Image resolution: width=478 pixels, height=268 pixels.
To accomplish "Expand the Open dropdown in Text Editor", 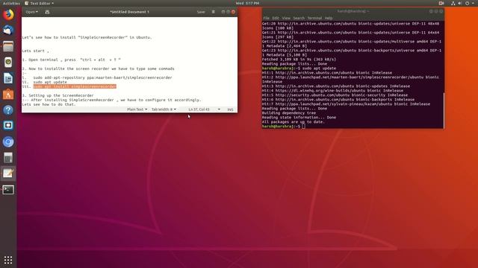I will click(31, 12).
